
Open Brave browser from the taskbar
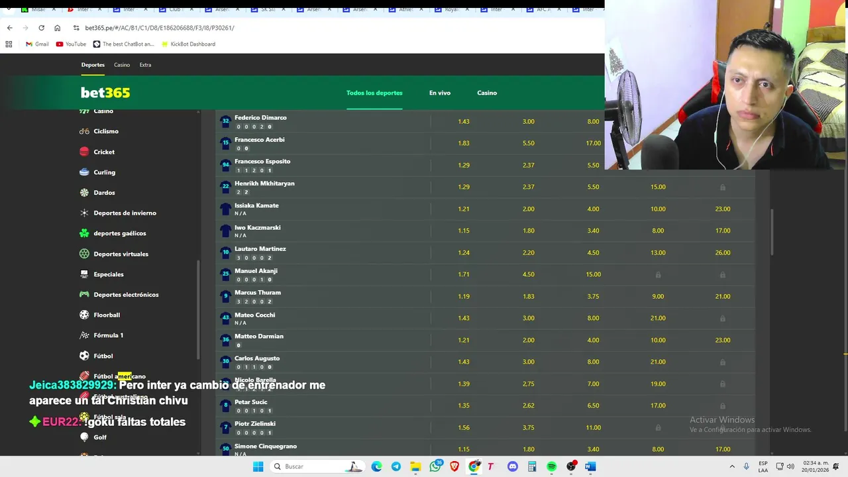(454, 466)
